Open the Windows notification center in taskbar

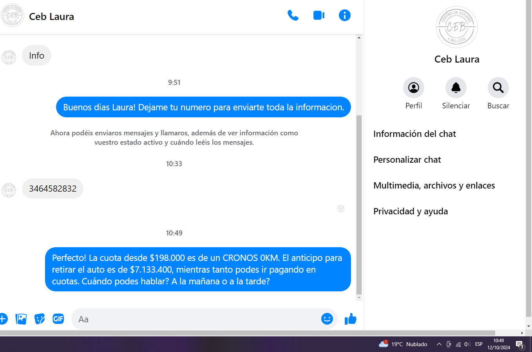[x=520, y=345]
